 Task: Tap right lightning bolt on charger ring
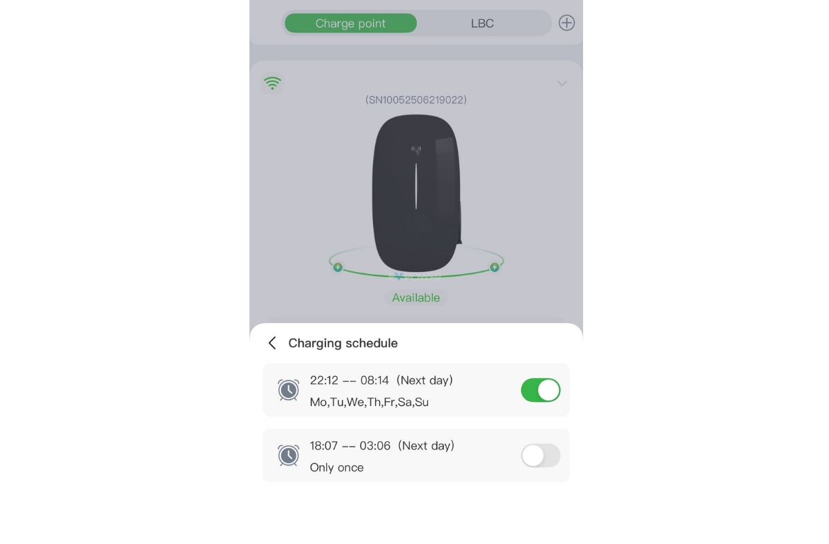(x=495, y=267)
